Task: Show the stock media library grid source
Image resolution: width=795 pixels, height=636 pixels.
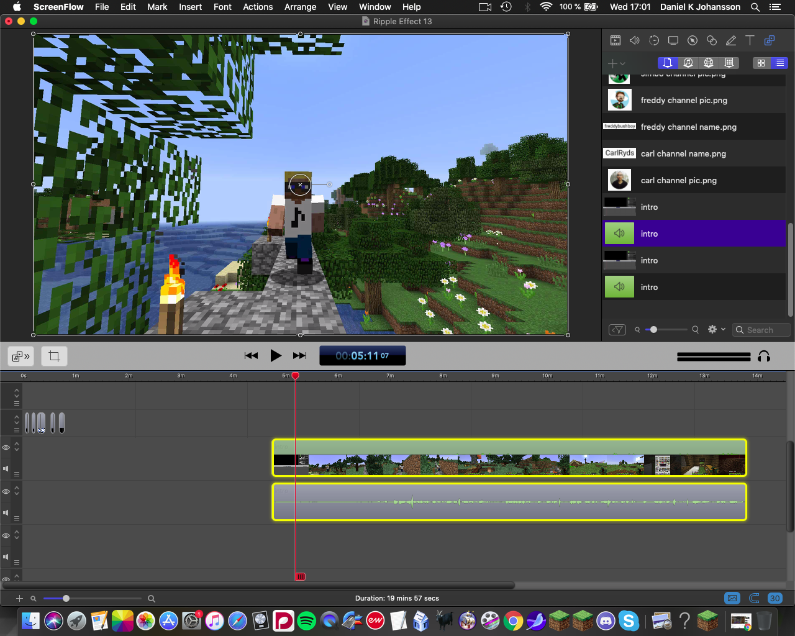Action: tap(729, 63)
